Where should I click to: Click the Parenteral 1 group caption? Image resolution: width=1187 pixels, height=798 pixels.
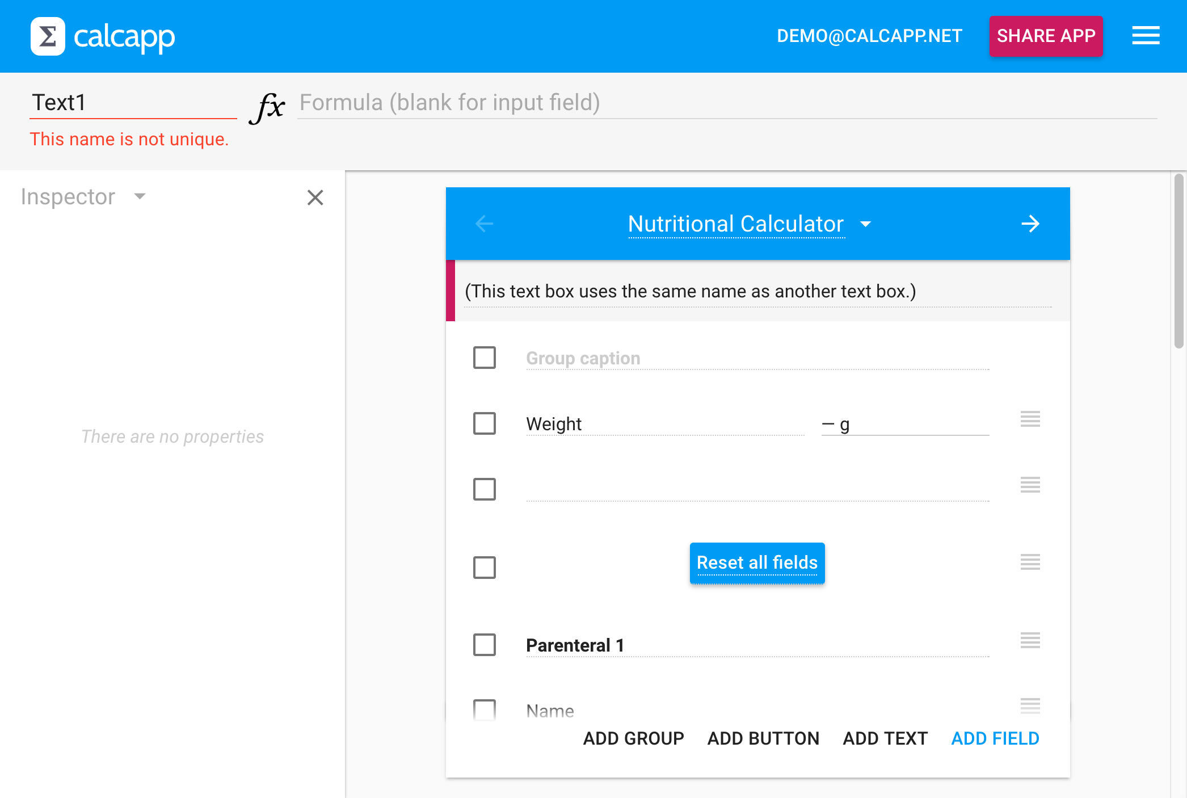coord(757,645)
